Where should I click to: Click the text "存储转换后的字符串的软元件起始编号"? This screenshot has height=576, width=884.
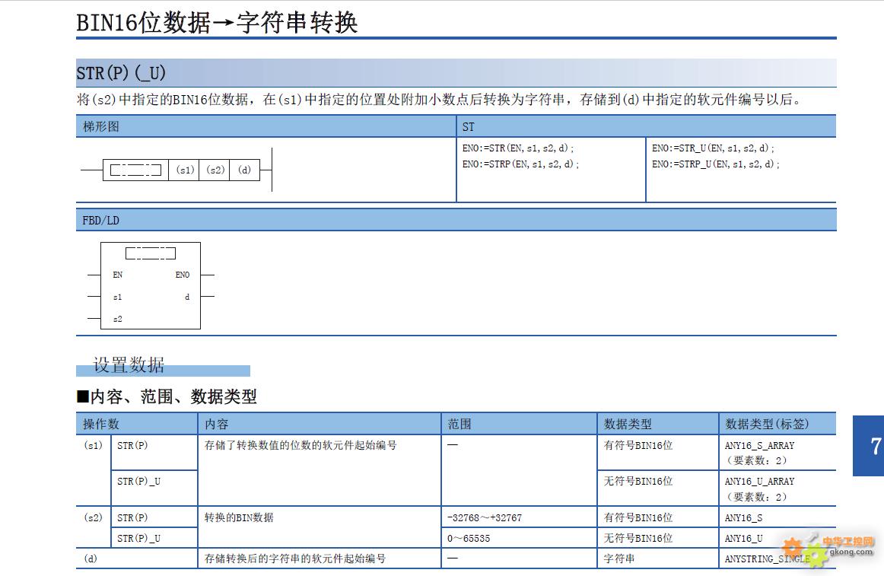pos(295,558)
